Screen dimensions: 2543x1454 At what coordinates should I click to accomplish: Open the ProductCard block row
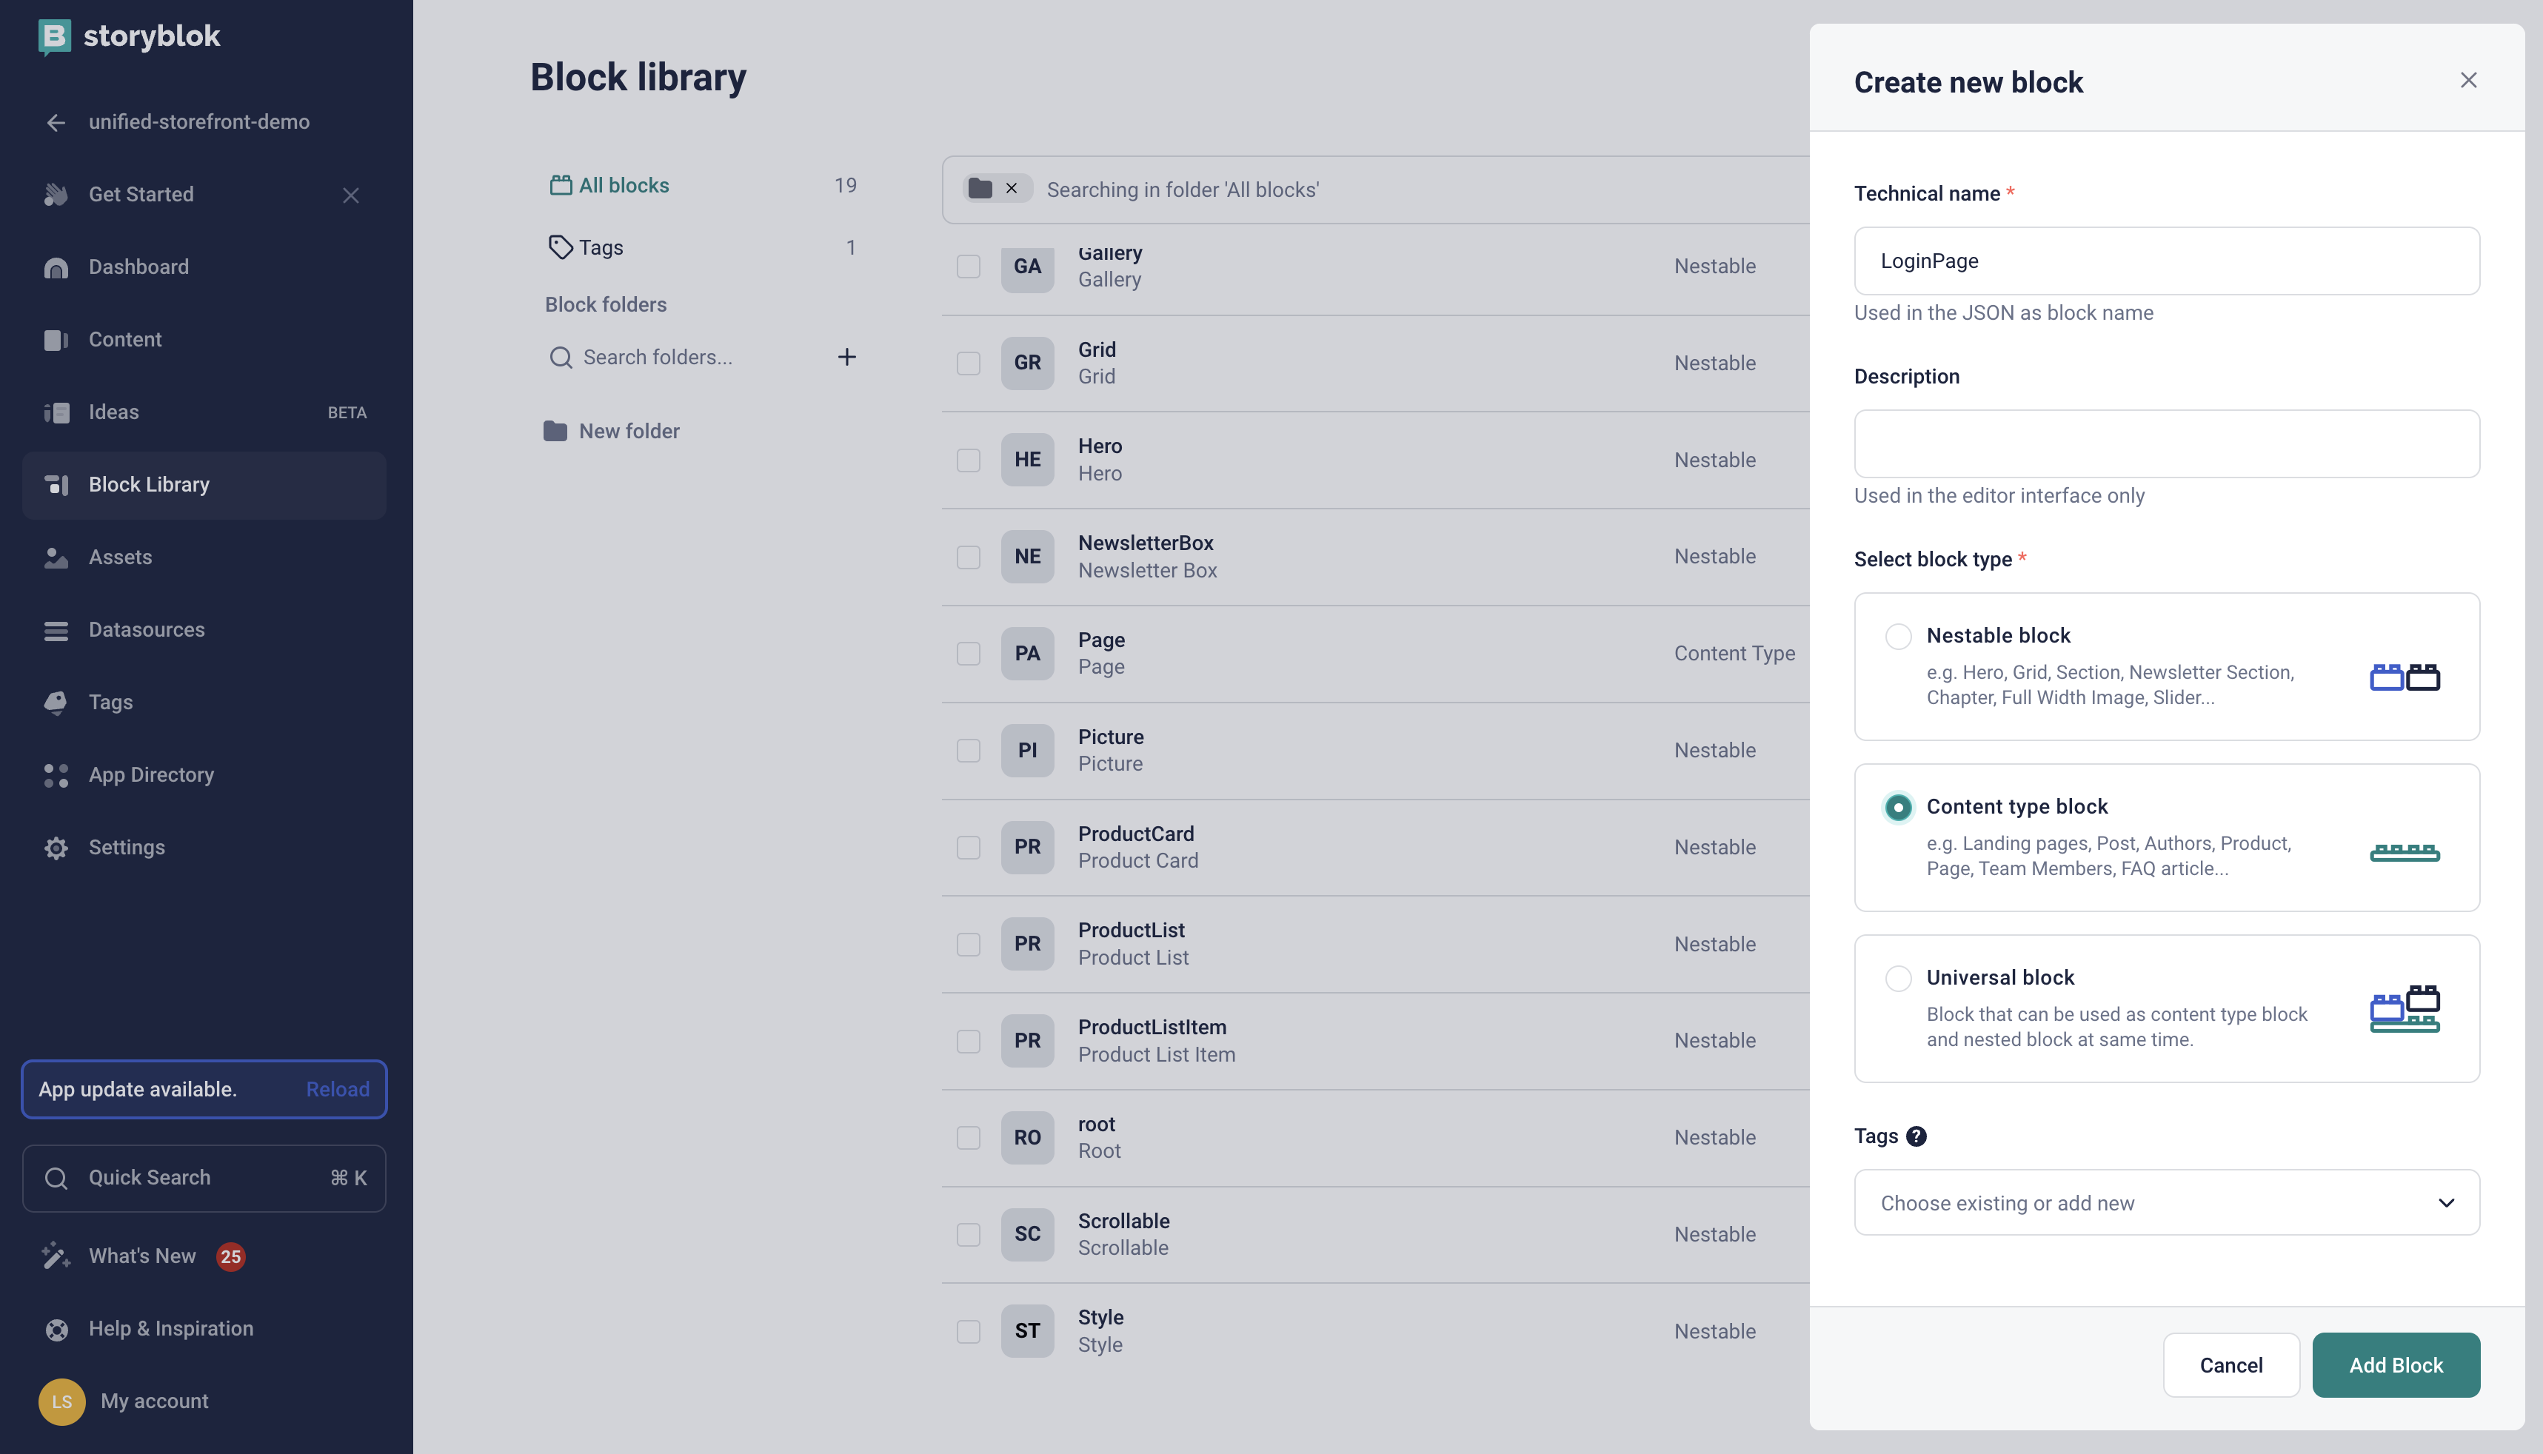(x=1374, y=848)
